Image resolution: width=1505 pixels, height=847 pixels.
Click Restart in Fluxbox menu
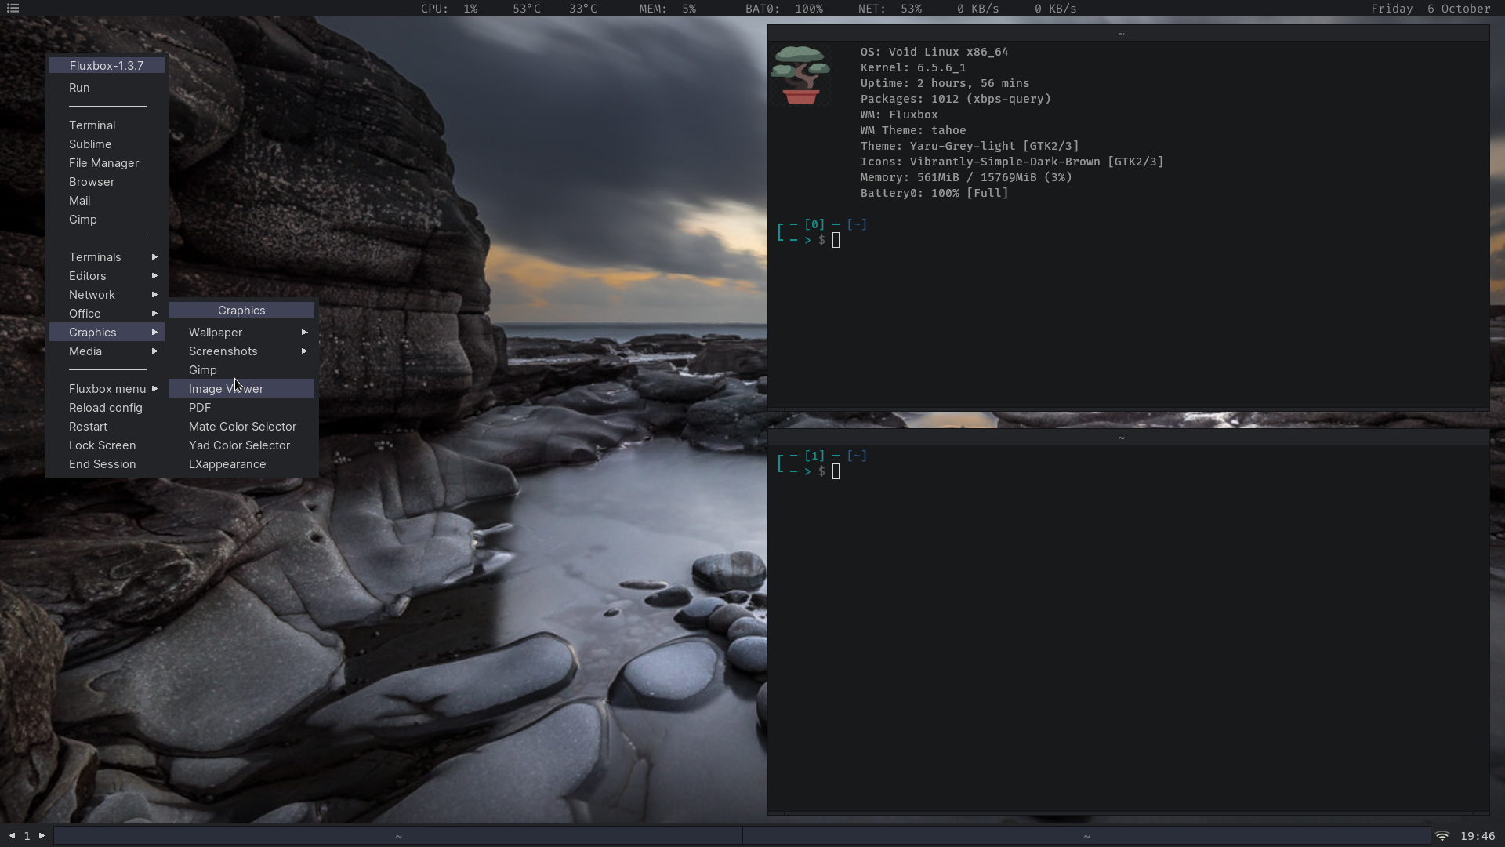click(x=107, y=427)
